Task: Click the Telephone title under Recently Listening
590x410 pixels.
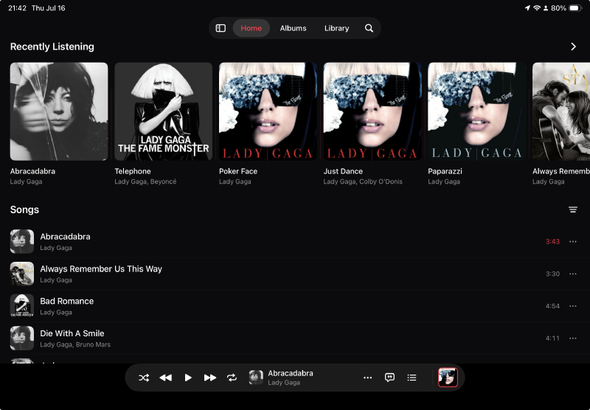Action: click(133, 171)
